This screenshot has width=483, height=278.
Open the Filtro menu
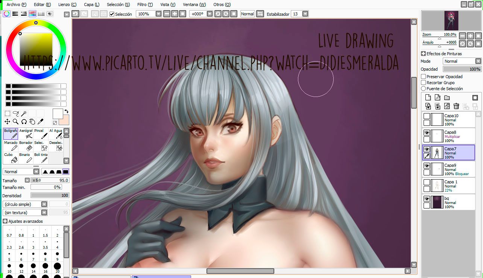pyautogui.click(x=145, y=5)
